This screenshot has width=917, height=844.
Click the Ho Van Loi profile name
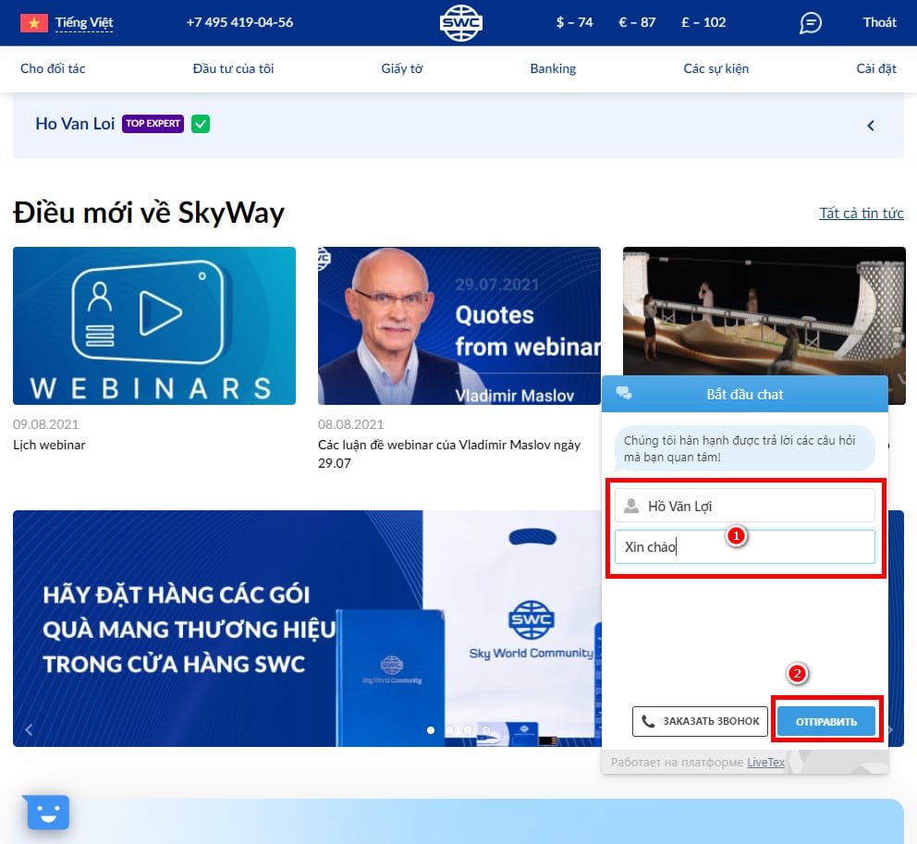[x=75, y=124]
